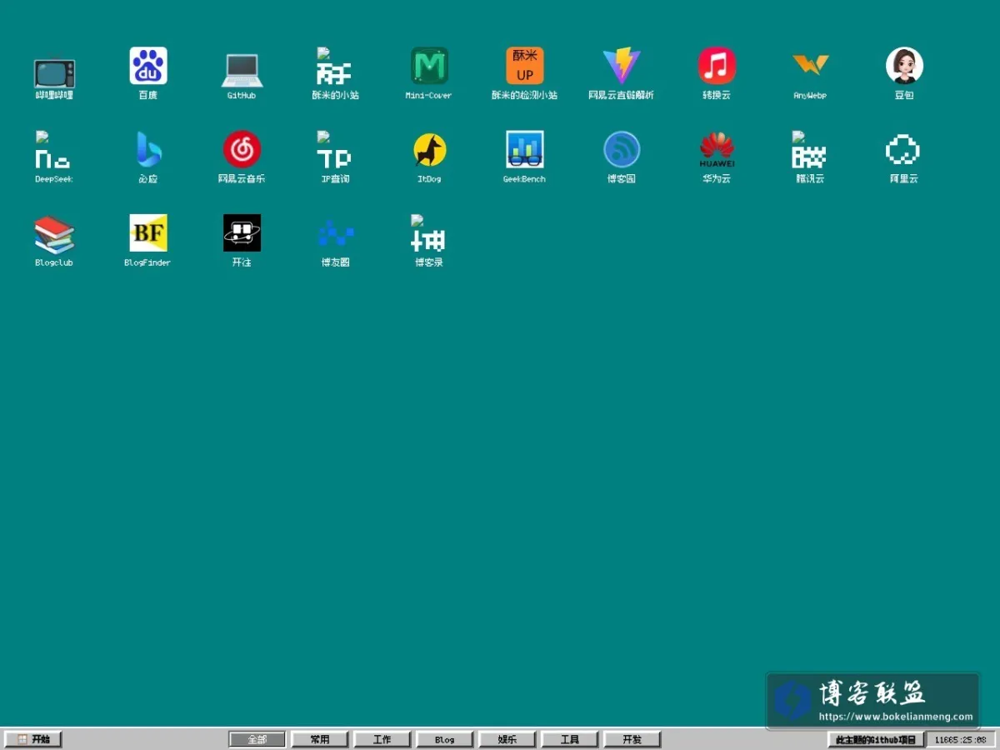The height and width of the screenshot is (750, 1000).
Task: Show the 开发 category
Action: point(632,739)
